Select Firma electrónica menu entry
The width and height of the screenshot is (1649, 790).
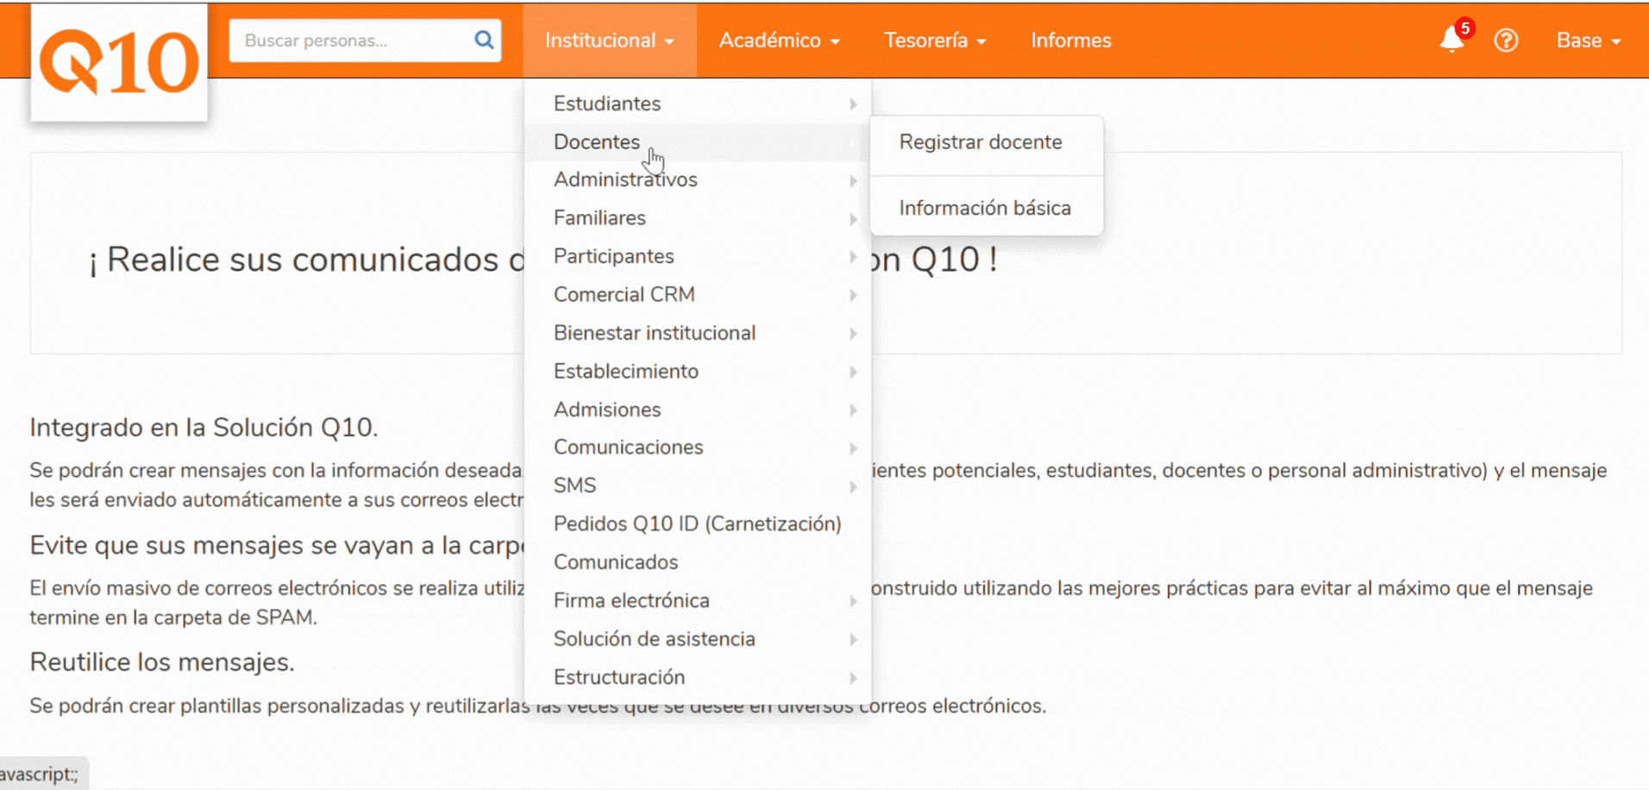point(697,600)
